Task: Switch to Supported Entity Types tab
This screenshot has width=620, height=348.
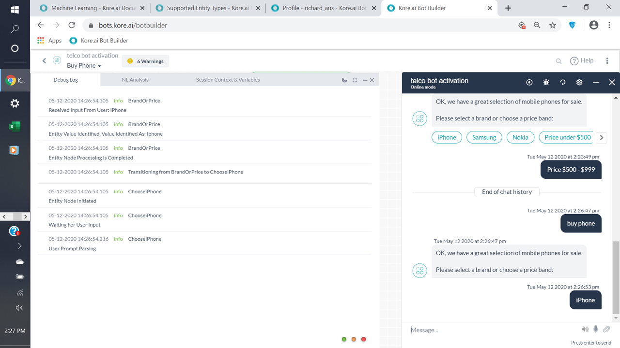Action: [x=207, y=8]
